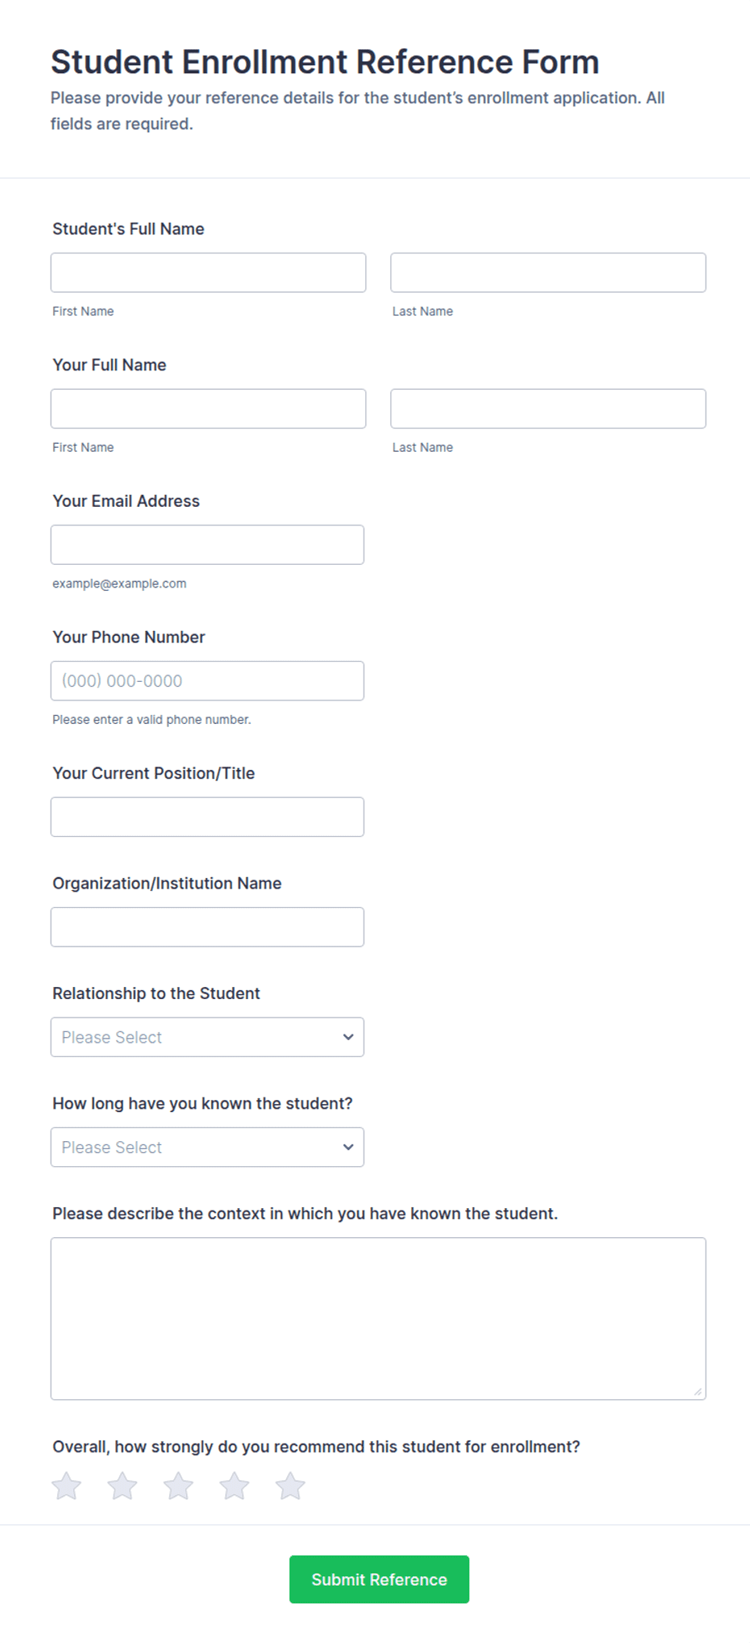Give a five-star recommendation
Image resolution: width=750 pixels, height=1643 pixels.
point(290,1486)
